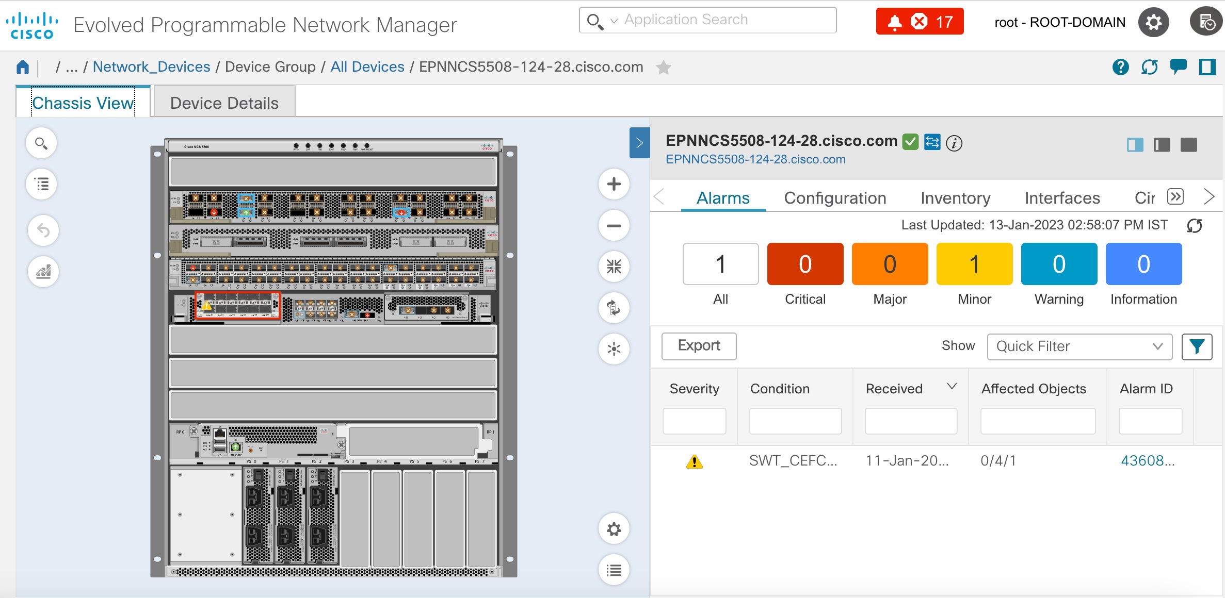Expand hidden tabs with the double-chevron
This screenshot has width=1225, height=598.
pos(1175,196)
